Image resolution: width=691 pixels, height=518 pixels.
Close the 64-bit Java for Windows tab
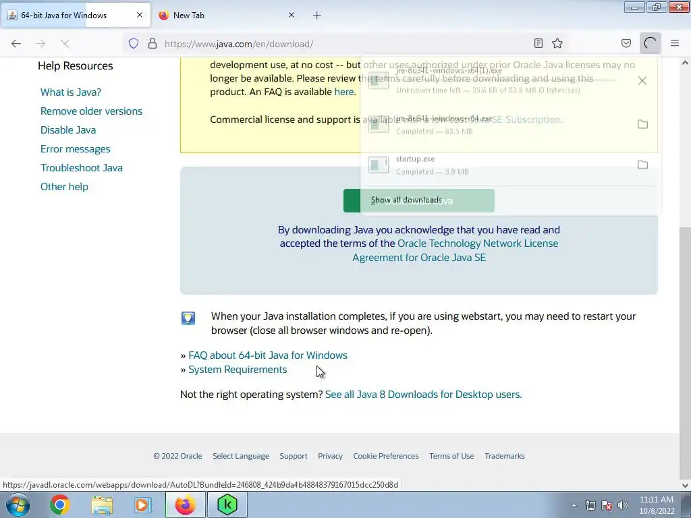point(140,15)
